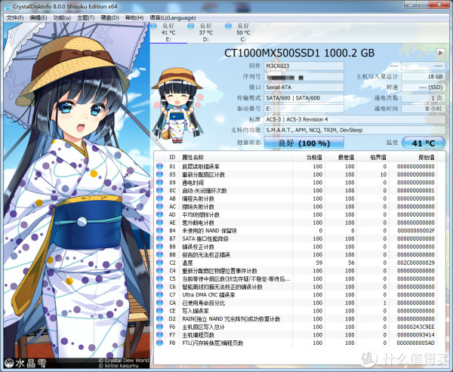The image size is (453, 372).
Task: Click the 临界值 column header
Action: point(372,157)
